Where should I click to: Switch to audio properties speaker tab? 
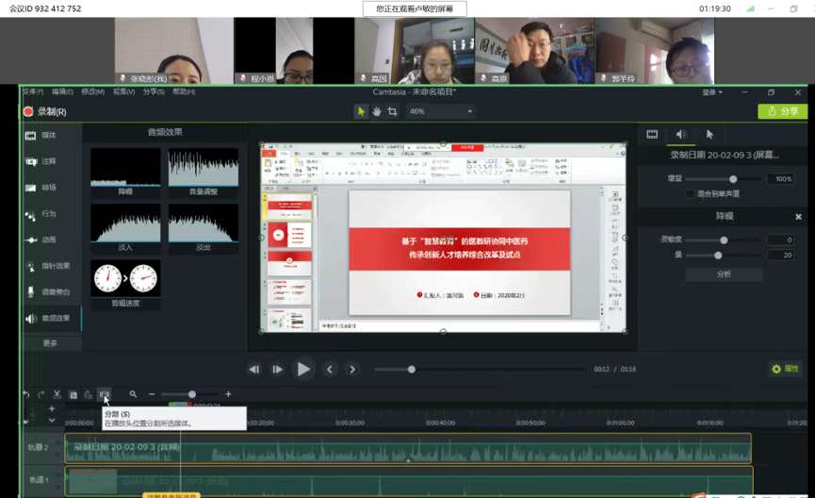click(x=681, y=134)
